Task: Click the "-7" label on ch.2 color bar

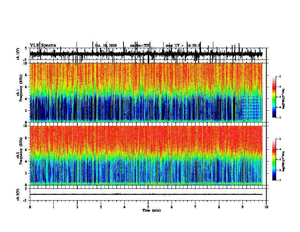Action: (x=280, y=180)
